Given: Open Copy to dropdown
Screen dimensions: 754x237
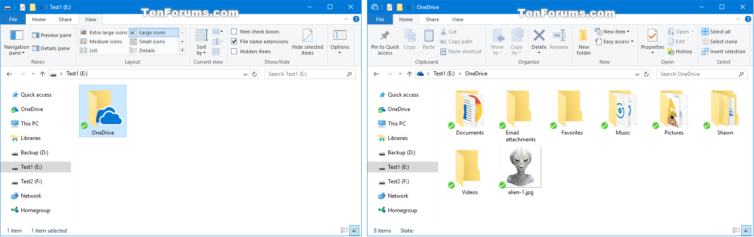Looking at the screenshot, I should pos(516,42).
